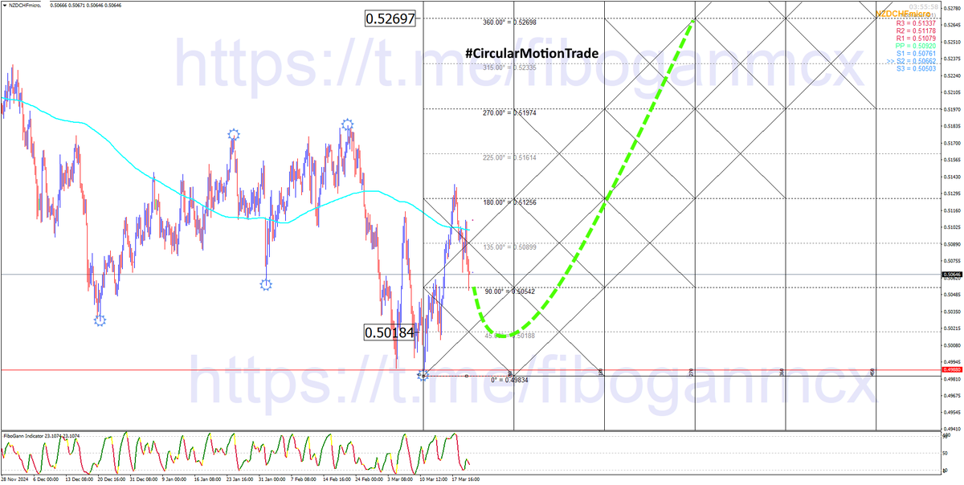This screenshot has height=485, width=964.
Task: Select the #CircularMotionTrade text label
Action: point(531,53)
